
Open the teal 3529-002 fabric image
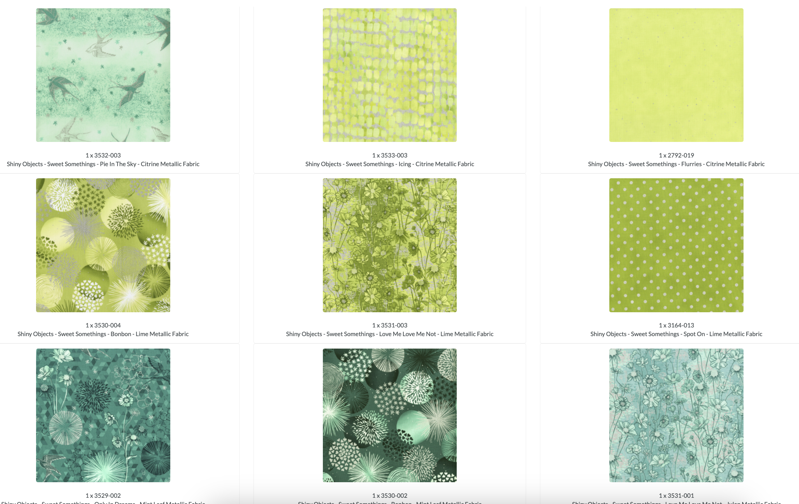pyautogui.click(x=103, y=415)
